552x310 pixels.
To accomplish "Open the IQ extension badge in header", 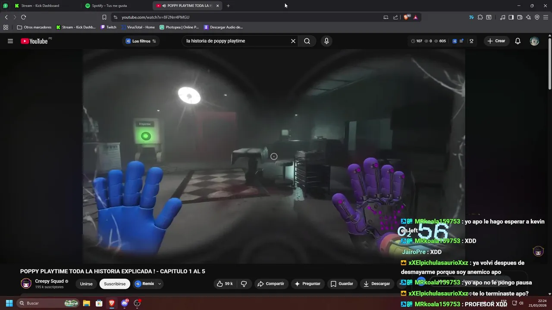I will [455, 41].
